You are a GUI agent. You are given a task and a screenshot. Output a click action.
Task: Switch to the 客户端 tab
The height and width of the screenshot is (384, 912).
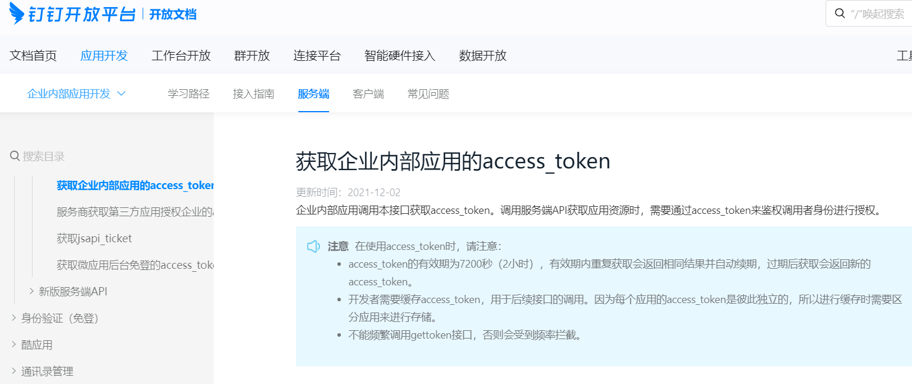tap(368, 93)
